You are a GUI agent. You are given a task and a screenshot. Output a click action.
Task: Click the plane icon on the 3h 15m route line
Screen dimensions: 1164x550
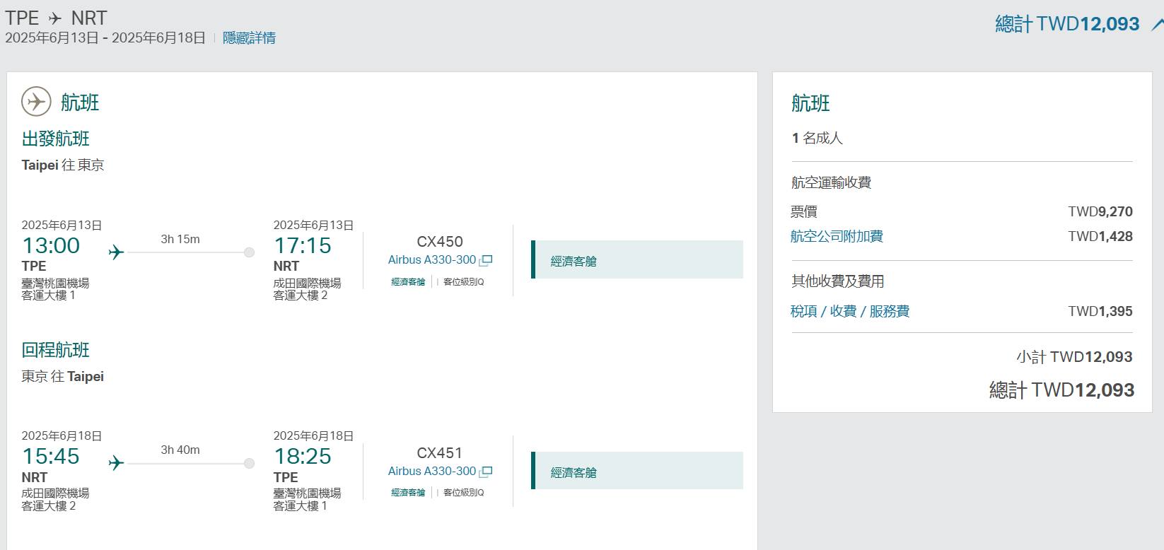[x=116, y=252]
